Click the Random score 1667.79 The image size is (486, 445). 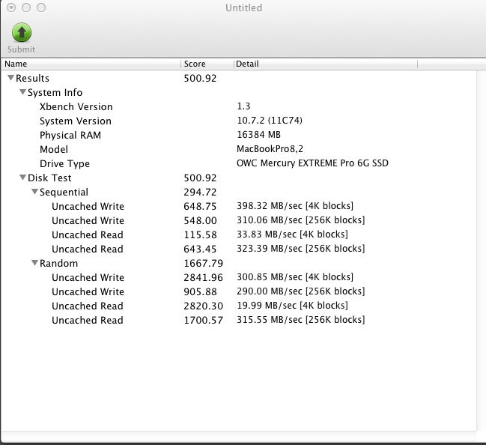[204, 263]
